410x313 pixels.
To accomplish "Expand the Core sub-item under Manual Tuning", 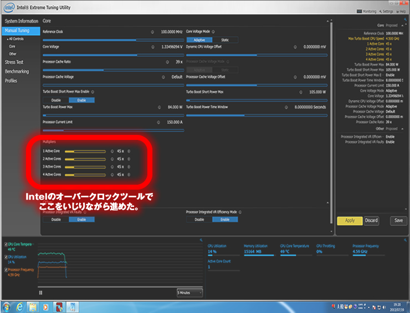I will pyautogui.click(x=12, y=46).
